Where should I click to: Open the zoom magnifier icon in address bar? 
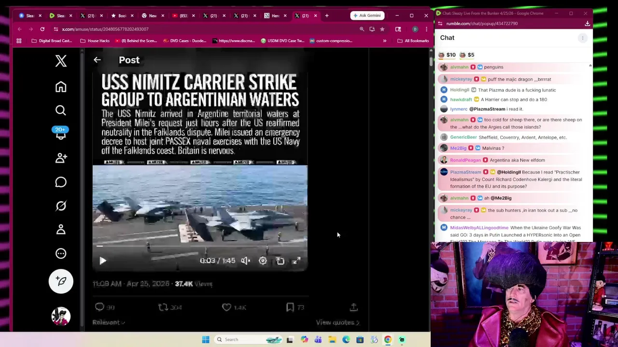click(x=362, y=29)
